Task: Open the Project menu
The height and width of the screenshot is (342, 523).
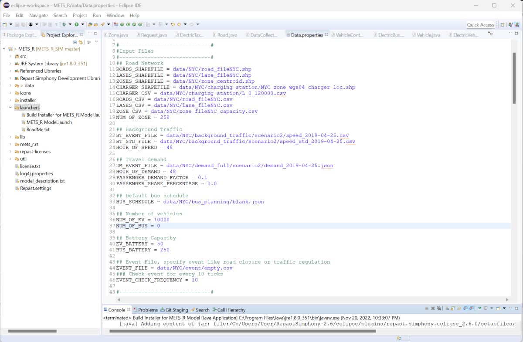Action: coord(80,15)
